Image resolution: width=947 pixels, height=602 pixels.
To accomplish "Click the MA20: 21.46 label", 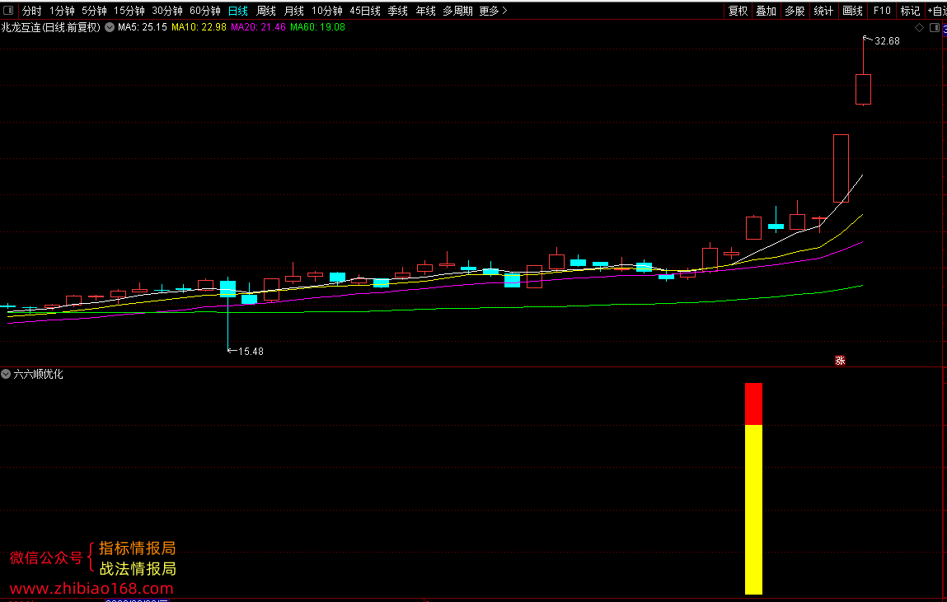I will [x=258, y=27].
